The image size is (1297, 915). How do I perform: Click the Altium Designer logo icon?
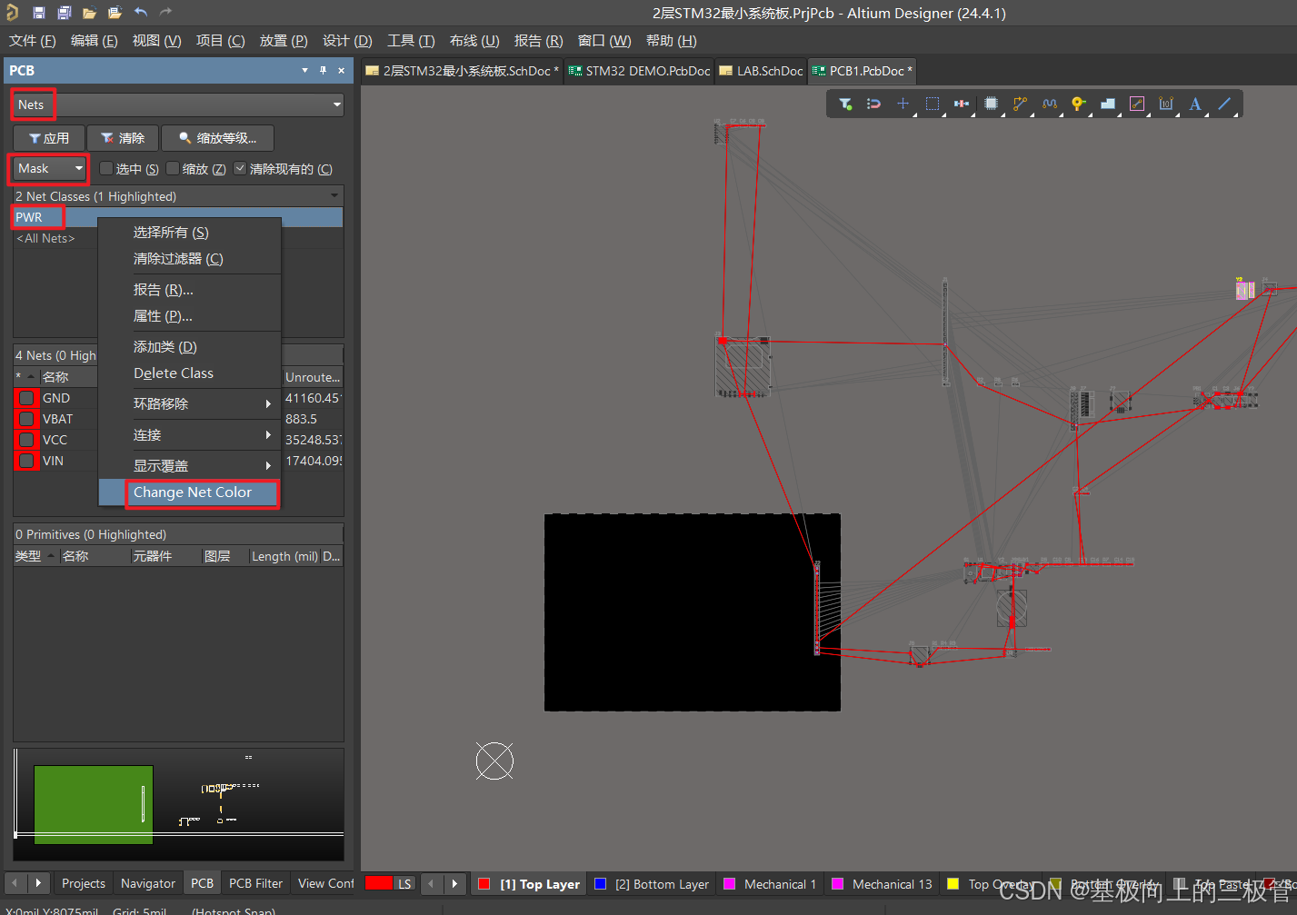13,13
